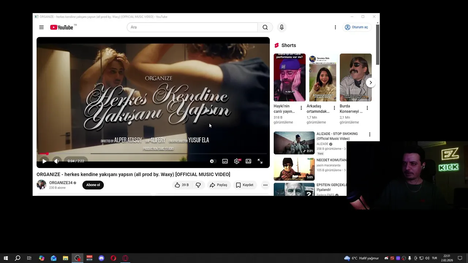This screenshot has height=263, width=468.
Task: Open Task View on the taskbar
Action: coord(29,258)
